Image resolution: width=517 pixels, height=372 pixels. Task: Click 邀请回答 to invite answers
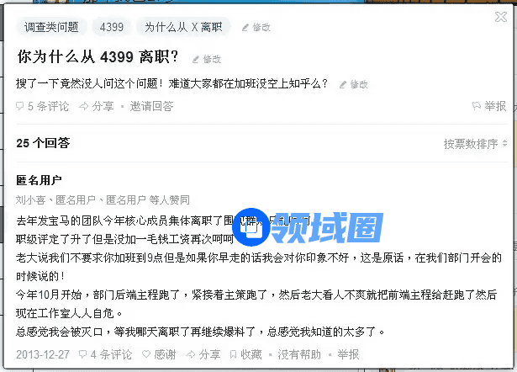click(151, 106)
